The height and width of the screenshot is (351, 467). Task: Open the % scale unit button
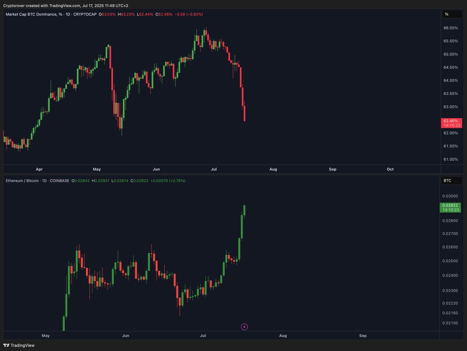click(x=451, y=14)
